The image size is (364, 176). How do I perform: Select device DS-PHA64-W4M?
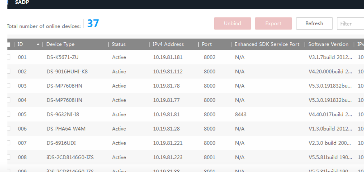tap(66, 129)
